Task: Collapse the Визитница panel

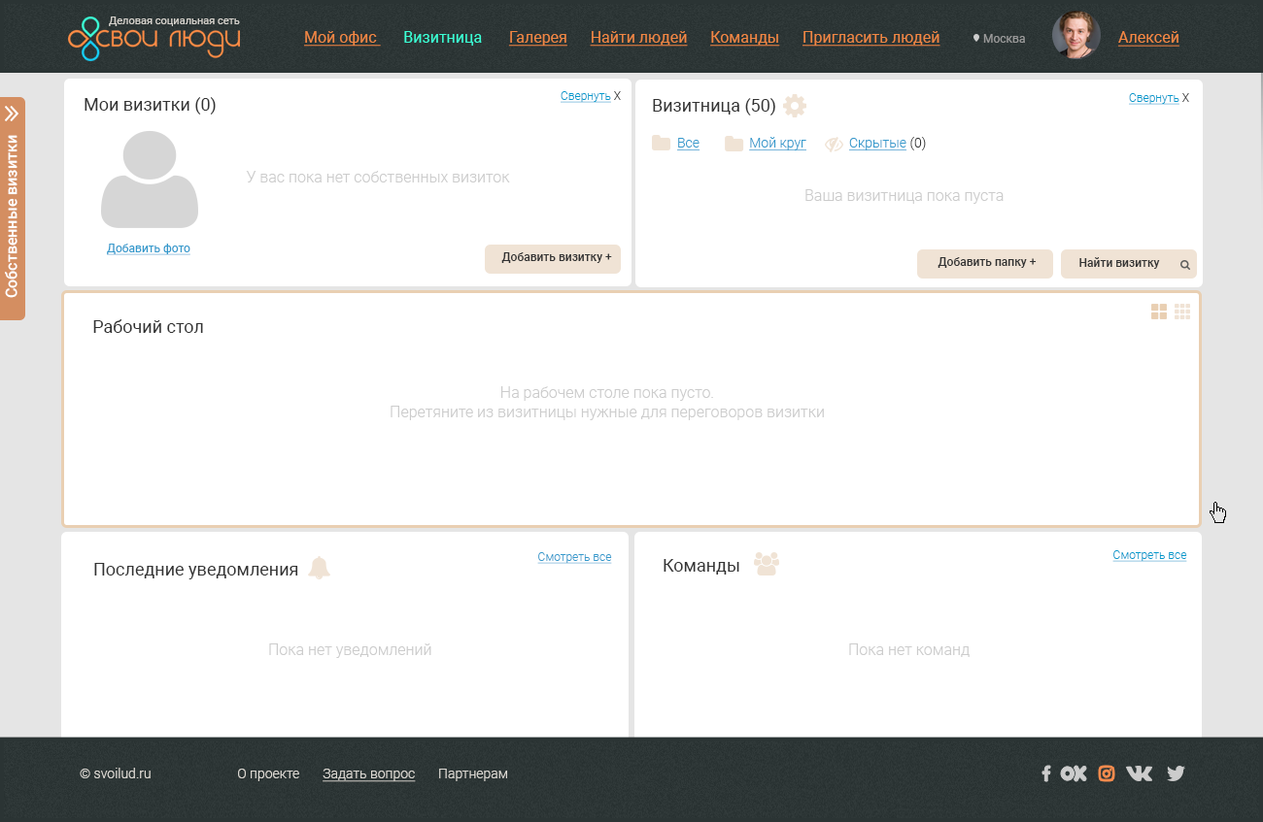Action: click(x=1153, y=98)
